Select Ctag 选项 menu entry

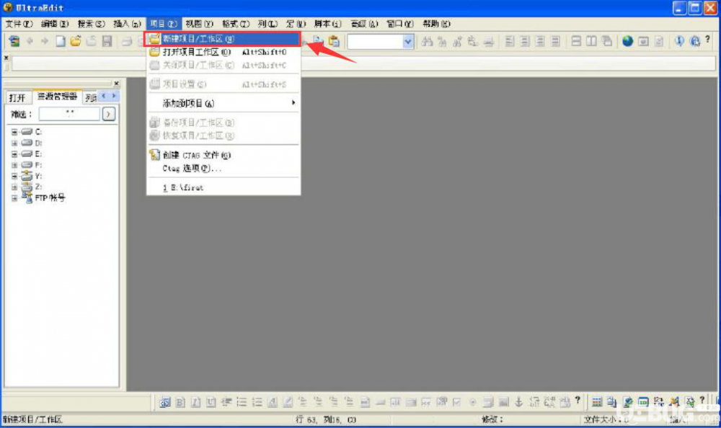click(x=224, y=169)
